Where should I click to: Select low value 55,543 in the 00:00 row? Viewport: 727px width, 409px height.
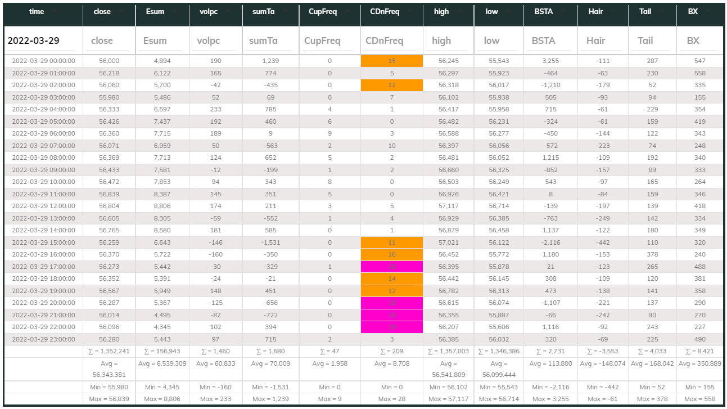tap(499, 61)
